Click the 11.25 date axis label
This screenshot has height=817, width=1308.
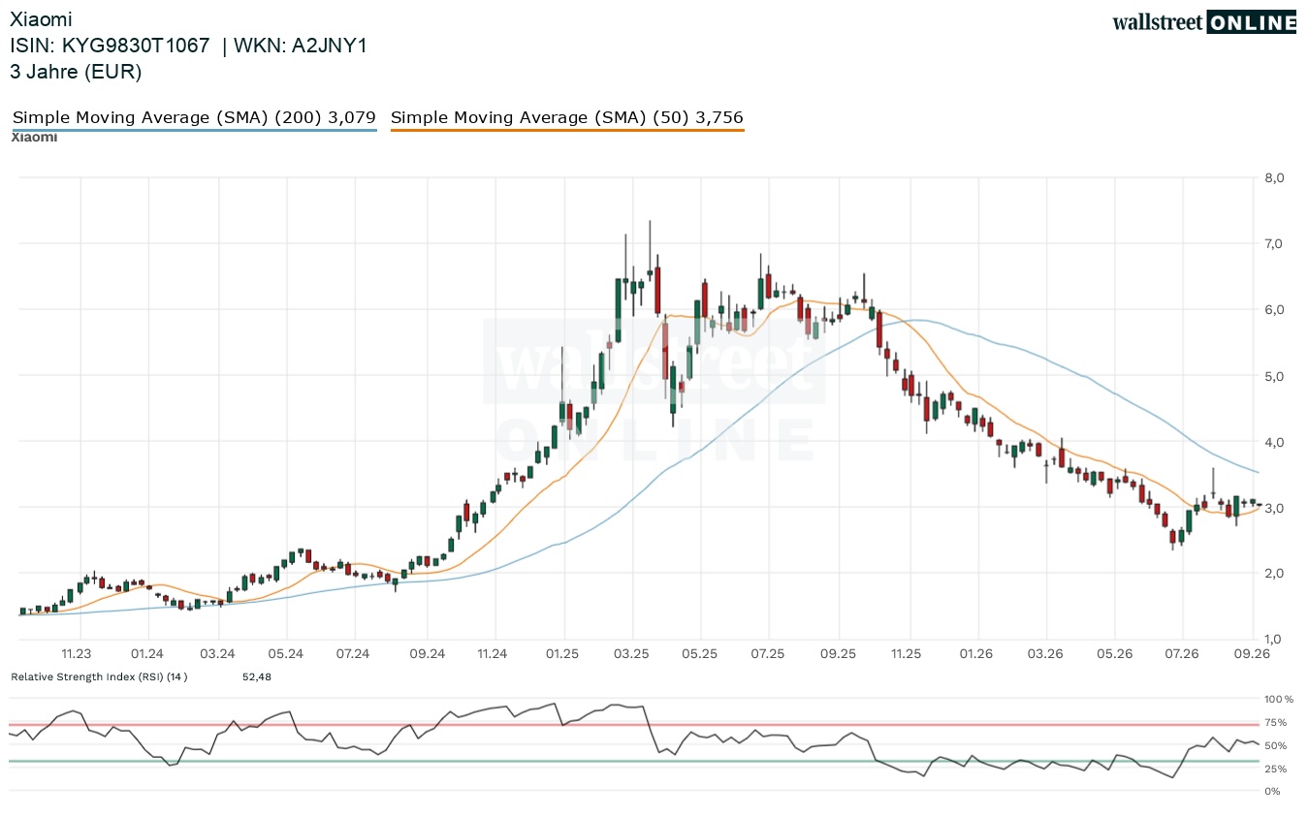pyautogui.click(x=907, y=654)
